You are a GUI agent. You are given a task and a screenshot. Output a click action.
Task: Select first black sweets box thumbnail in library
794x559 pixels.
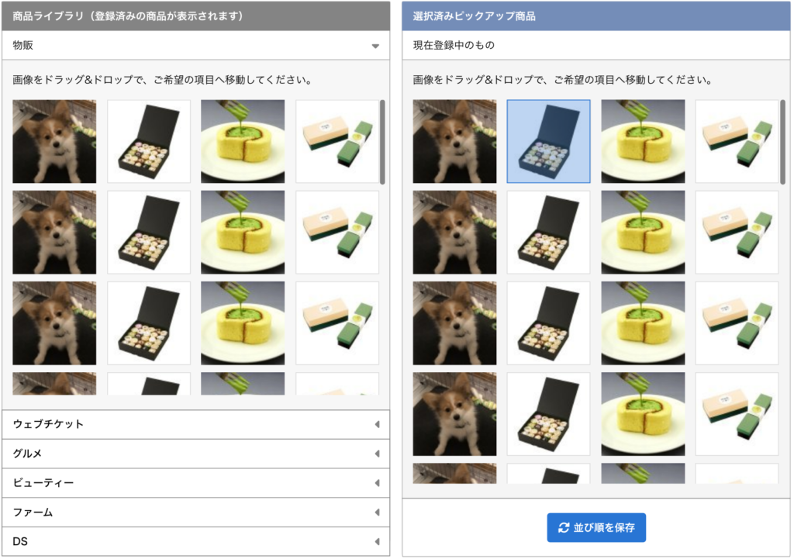click(x=149, y=141)
